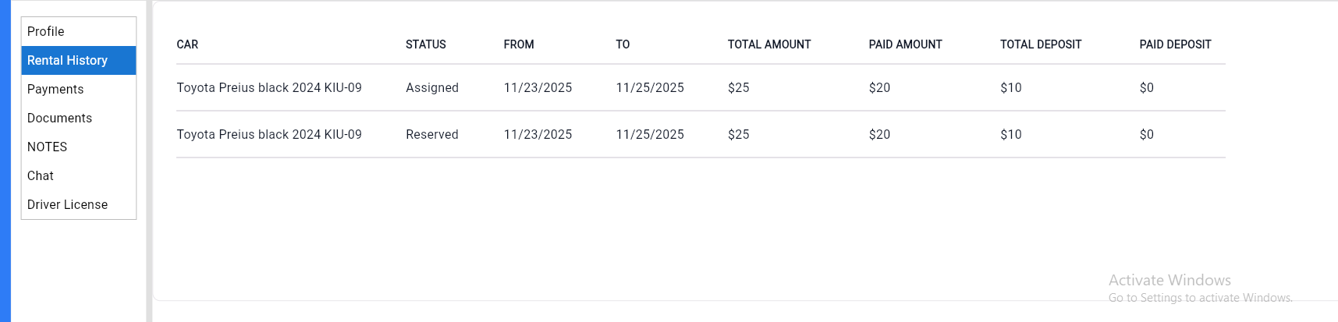Click the TO column header
Screen dimensions: 1338x322
(623, 44)
